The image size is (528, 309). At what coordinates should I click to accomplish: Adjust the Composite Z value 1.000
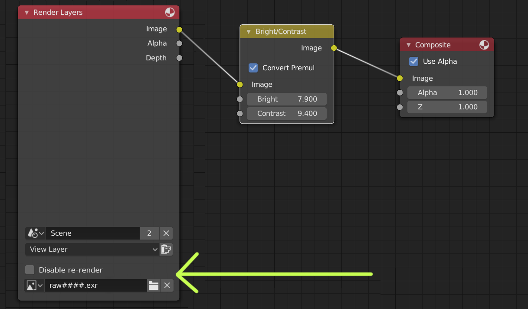[447, 107]
